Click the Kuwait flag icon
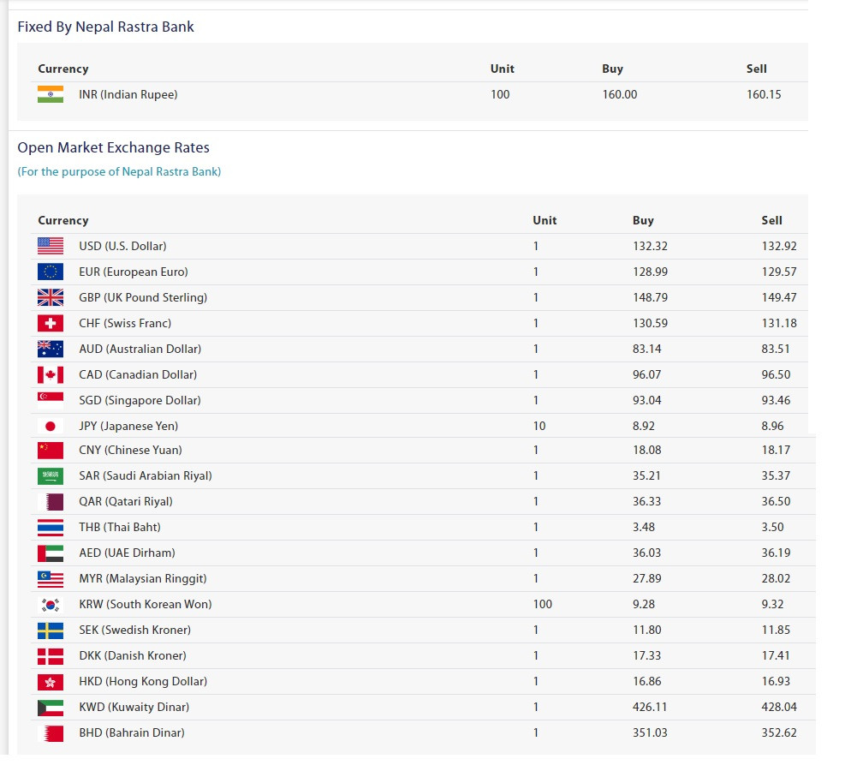851x771 pixels. click(51, 708)
